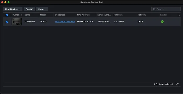Click serial number 2520VTR30...
This screenshot has height=94, width=183.
click(x=104, y=21)
